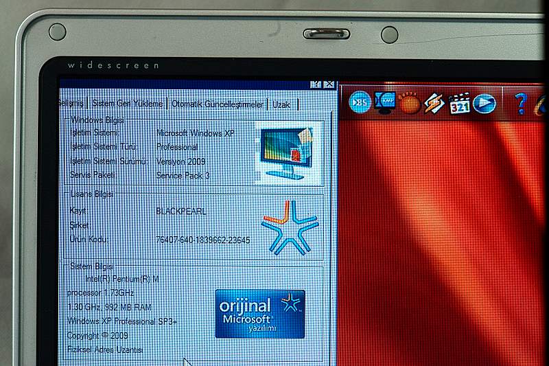Screen dimensions: 549x366
Task: Click the "Kayıt:" label
Action: [79, 211]
